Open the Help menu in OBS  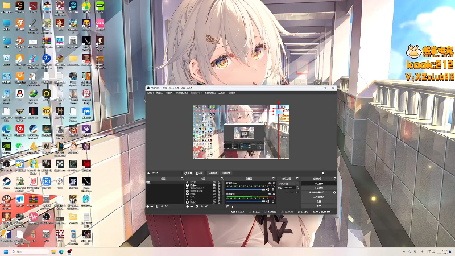pyautogui.click(x=232, y=93)
